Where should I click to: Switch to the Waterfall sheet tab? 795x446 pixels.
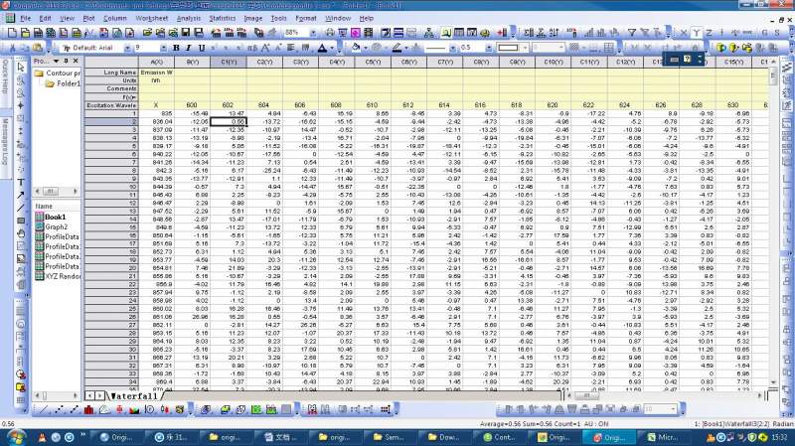click(134, 395)
